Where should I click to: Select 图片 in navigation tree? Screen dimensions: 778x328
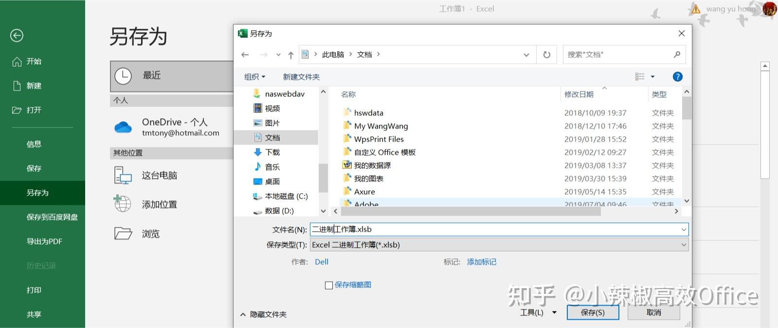[x=272, y=123]
